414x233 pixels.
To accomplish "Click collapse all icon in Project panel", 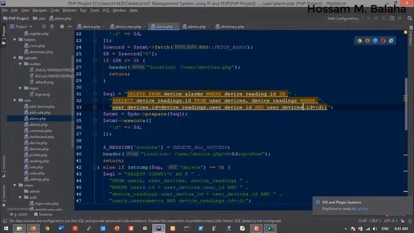I will pos(52,27).
